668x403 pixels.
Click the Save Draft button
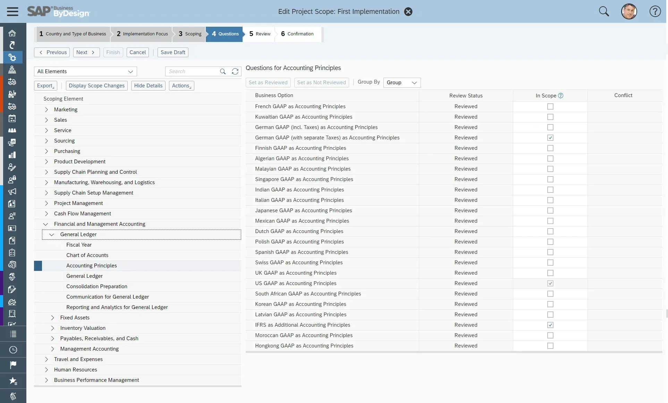tap(173, 52)
